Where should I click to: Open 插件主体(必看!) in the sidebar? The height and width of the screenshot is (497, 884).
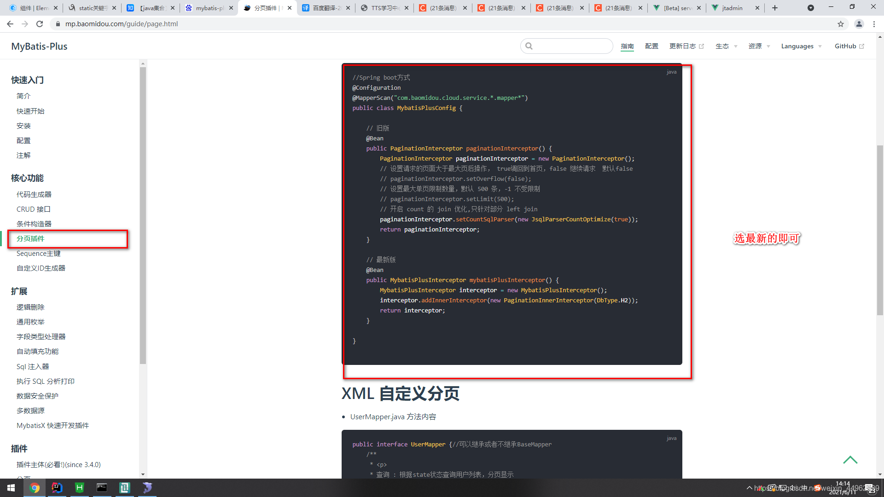tap(58, 465)
